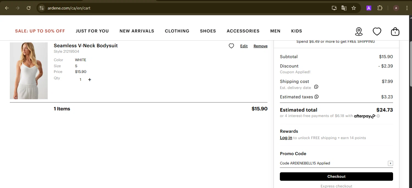Open the Seamless V-Neck Bodysuit product image
Viewport: 412px width, 188px height.
[x=29, y=71]
